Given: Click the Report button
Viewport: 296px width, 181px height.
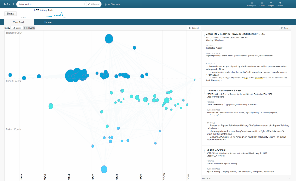Looking at the screenshot, I should point(285,28).
